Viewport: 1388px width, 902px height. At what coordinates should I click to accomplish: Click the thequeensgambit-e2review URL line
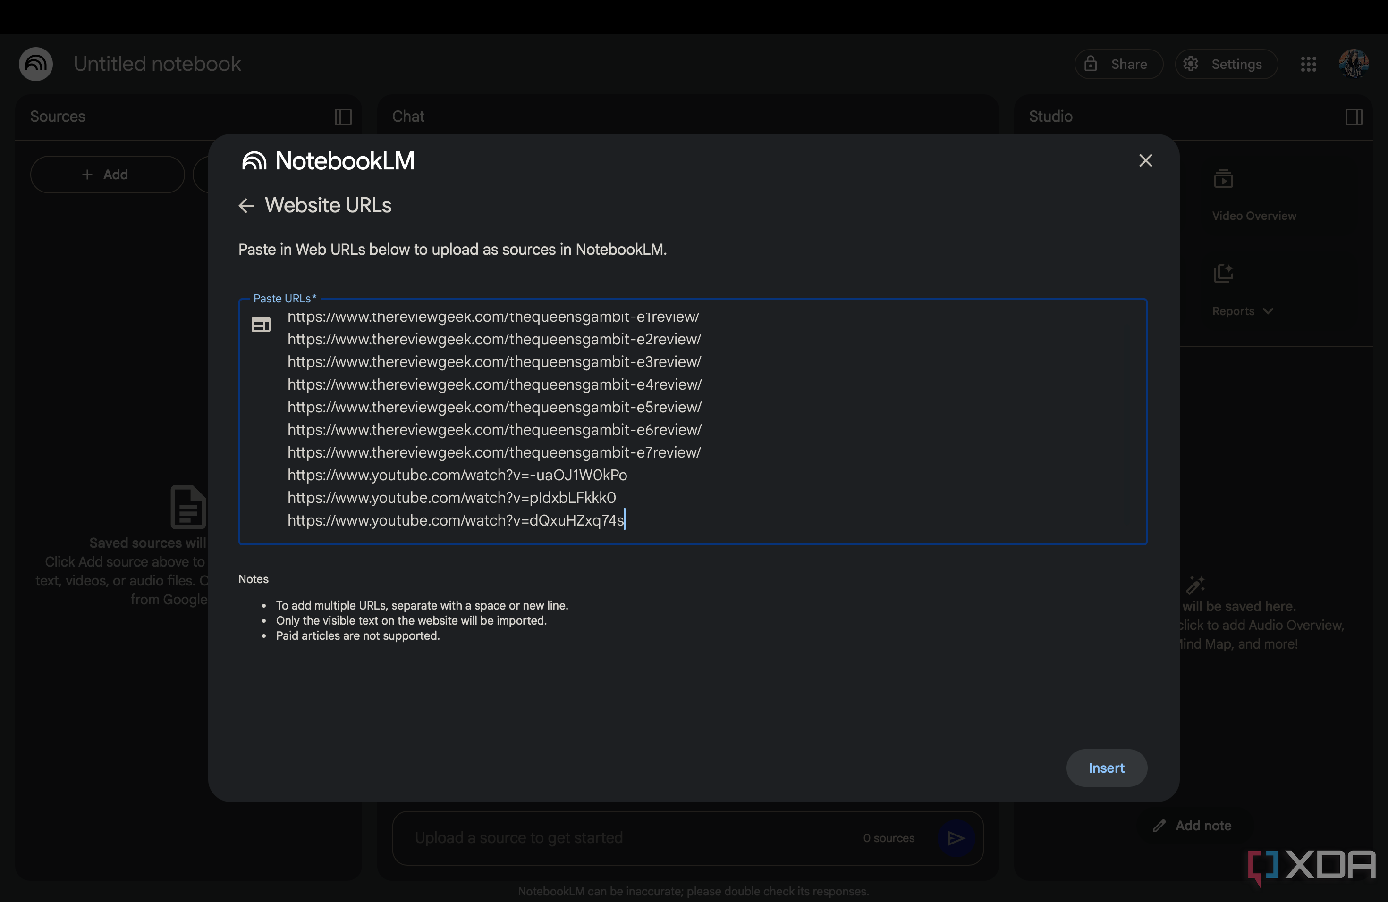494,339
